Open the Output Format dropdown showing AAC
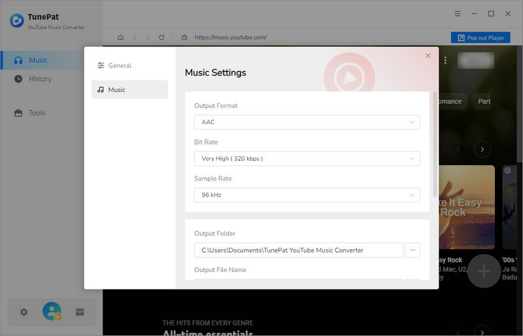523x336 pixels. tap(307, 122)
